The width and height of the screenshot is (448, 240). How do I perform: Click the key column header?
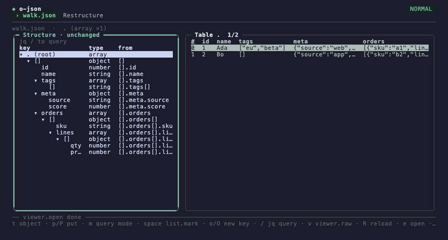tap(25, 48)
